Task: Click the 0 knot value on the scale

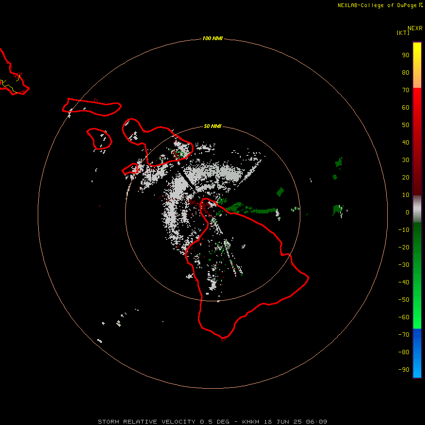Action: tap(408, 212)
